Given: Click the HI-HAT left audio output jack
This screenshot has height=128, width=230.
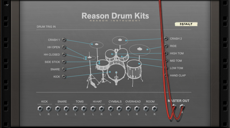Looking at the screenshot, I should point(93,109).
